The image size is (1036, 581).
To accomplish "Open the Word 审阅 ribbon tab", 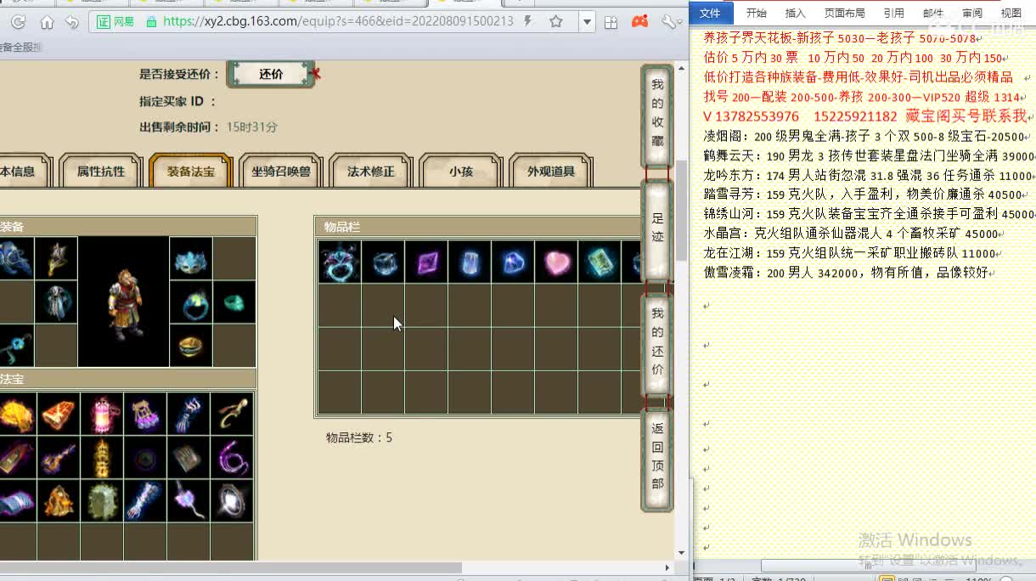I will (x=972, y=13).
